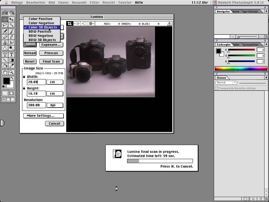Choose 'B&W Negative' from the list

41,36
